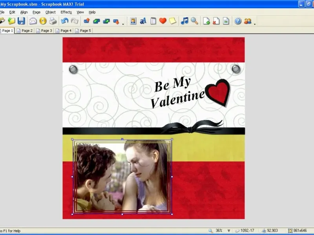314x235 pixels.
Task: Insert text with the letter A icon
Action: [143, 21]
